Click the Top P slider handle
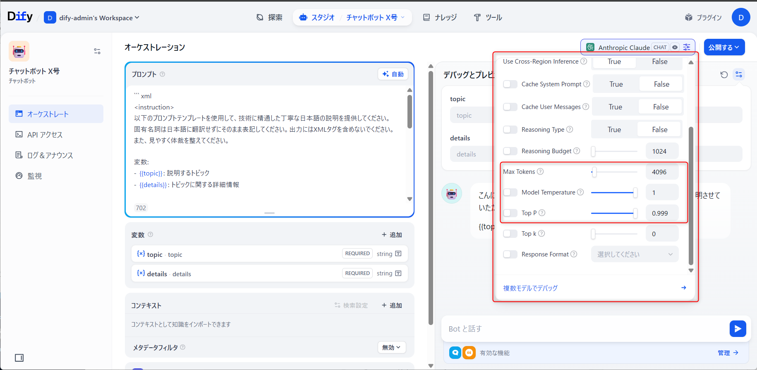 [x=635, y=213]
